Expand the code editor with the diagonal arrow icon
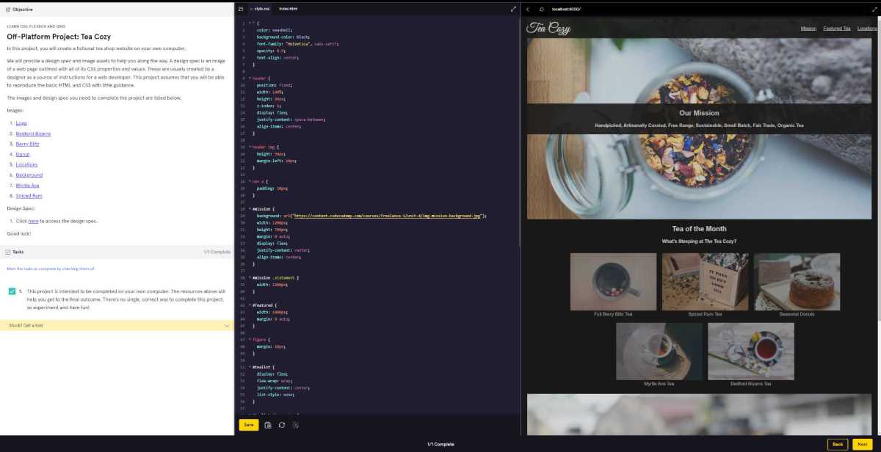Screen dimensions: 881x452 coord(513,9)
